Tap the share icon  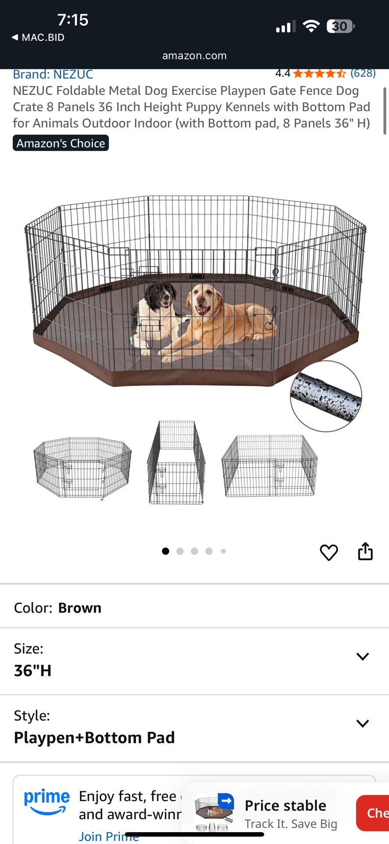(x=365, y=551)
